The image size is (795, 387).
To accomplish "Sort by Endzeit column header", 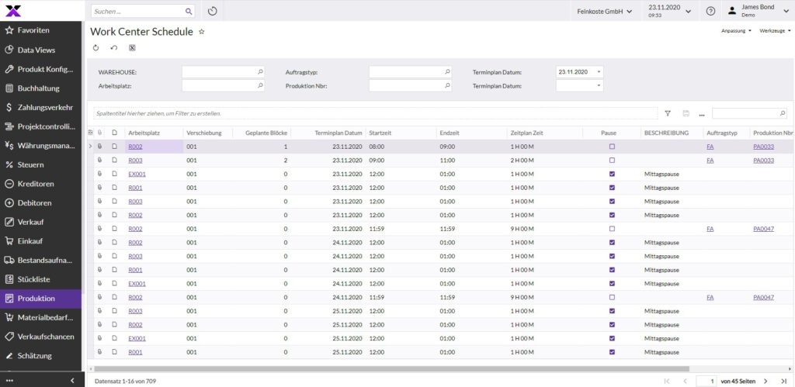I will point(450,133).
